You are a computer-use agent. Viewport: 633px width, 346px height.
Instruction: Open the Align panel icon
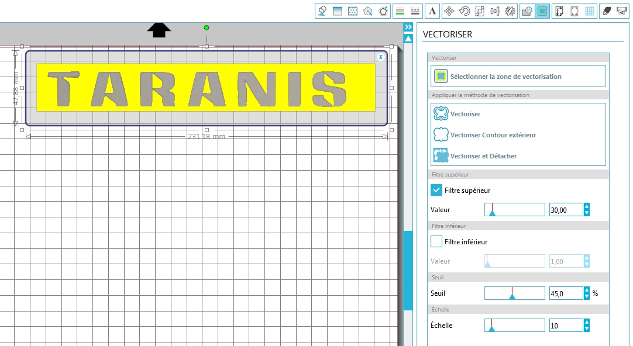495,11
